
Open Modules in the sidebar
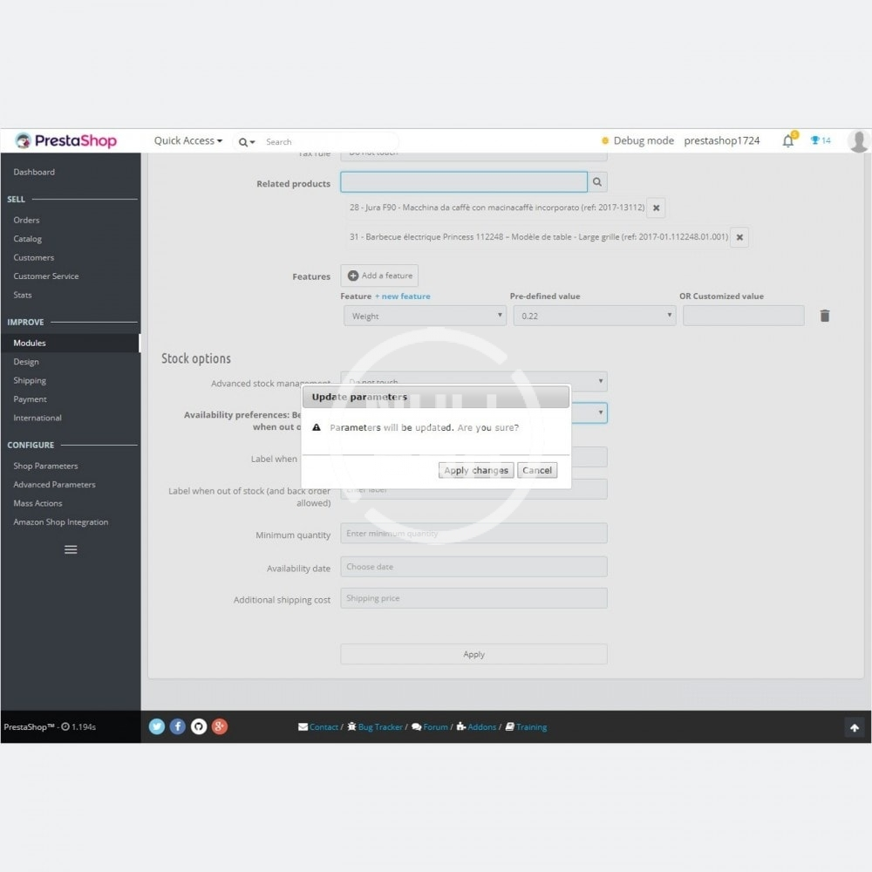point(30,343)
